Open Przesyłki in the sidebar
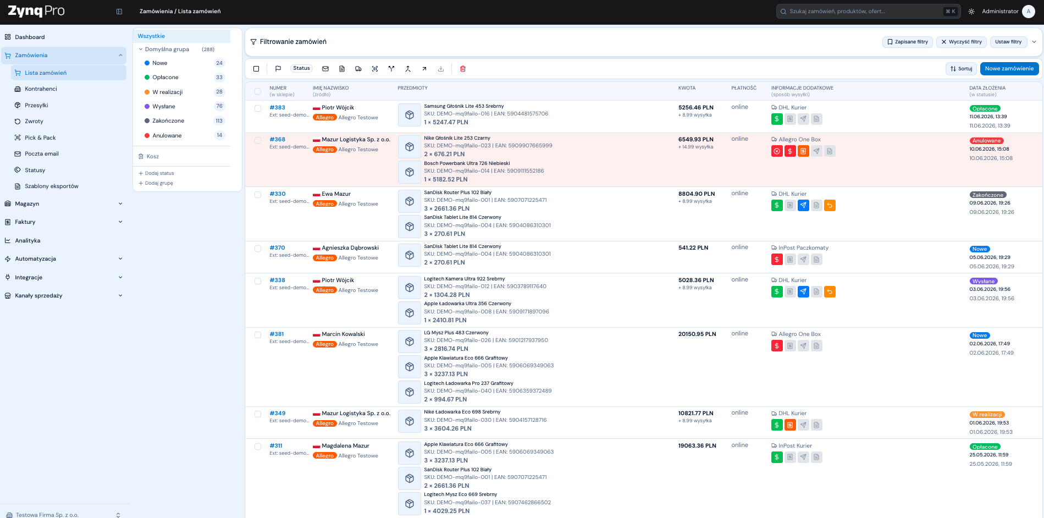 [69, 106]
